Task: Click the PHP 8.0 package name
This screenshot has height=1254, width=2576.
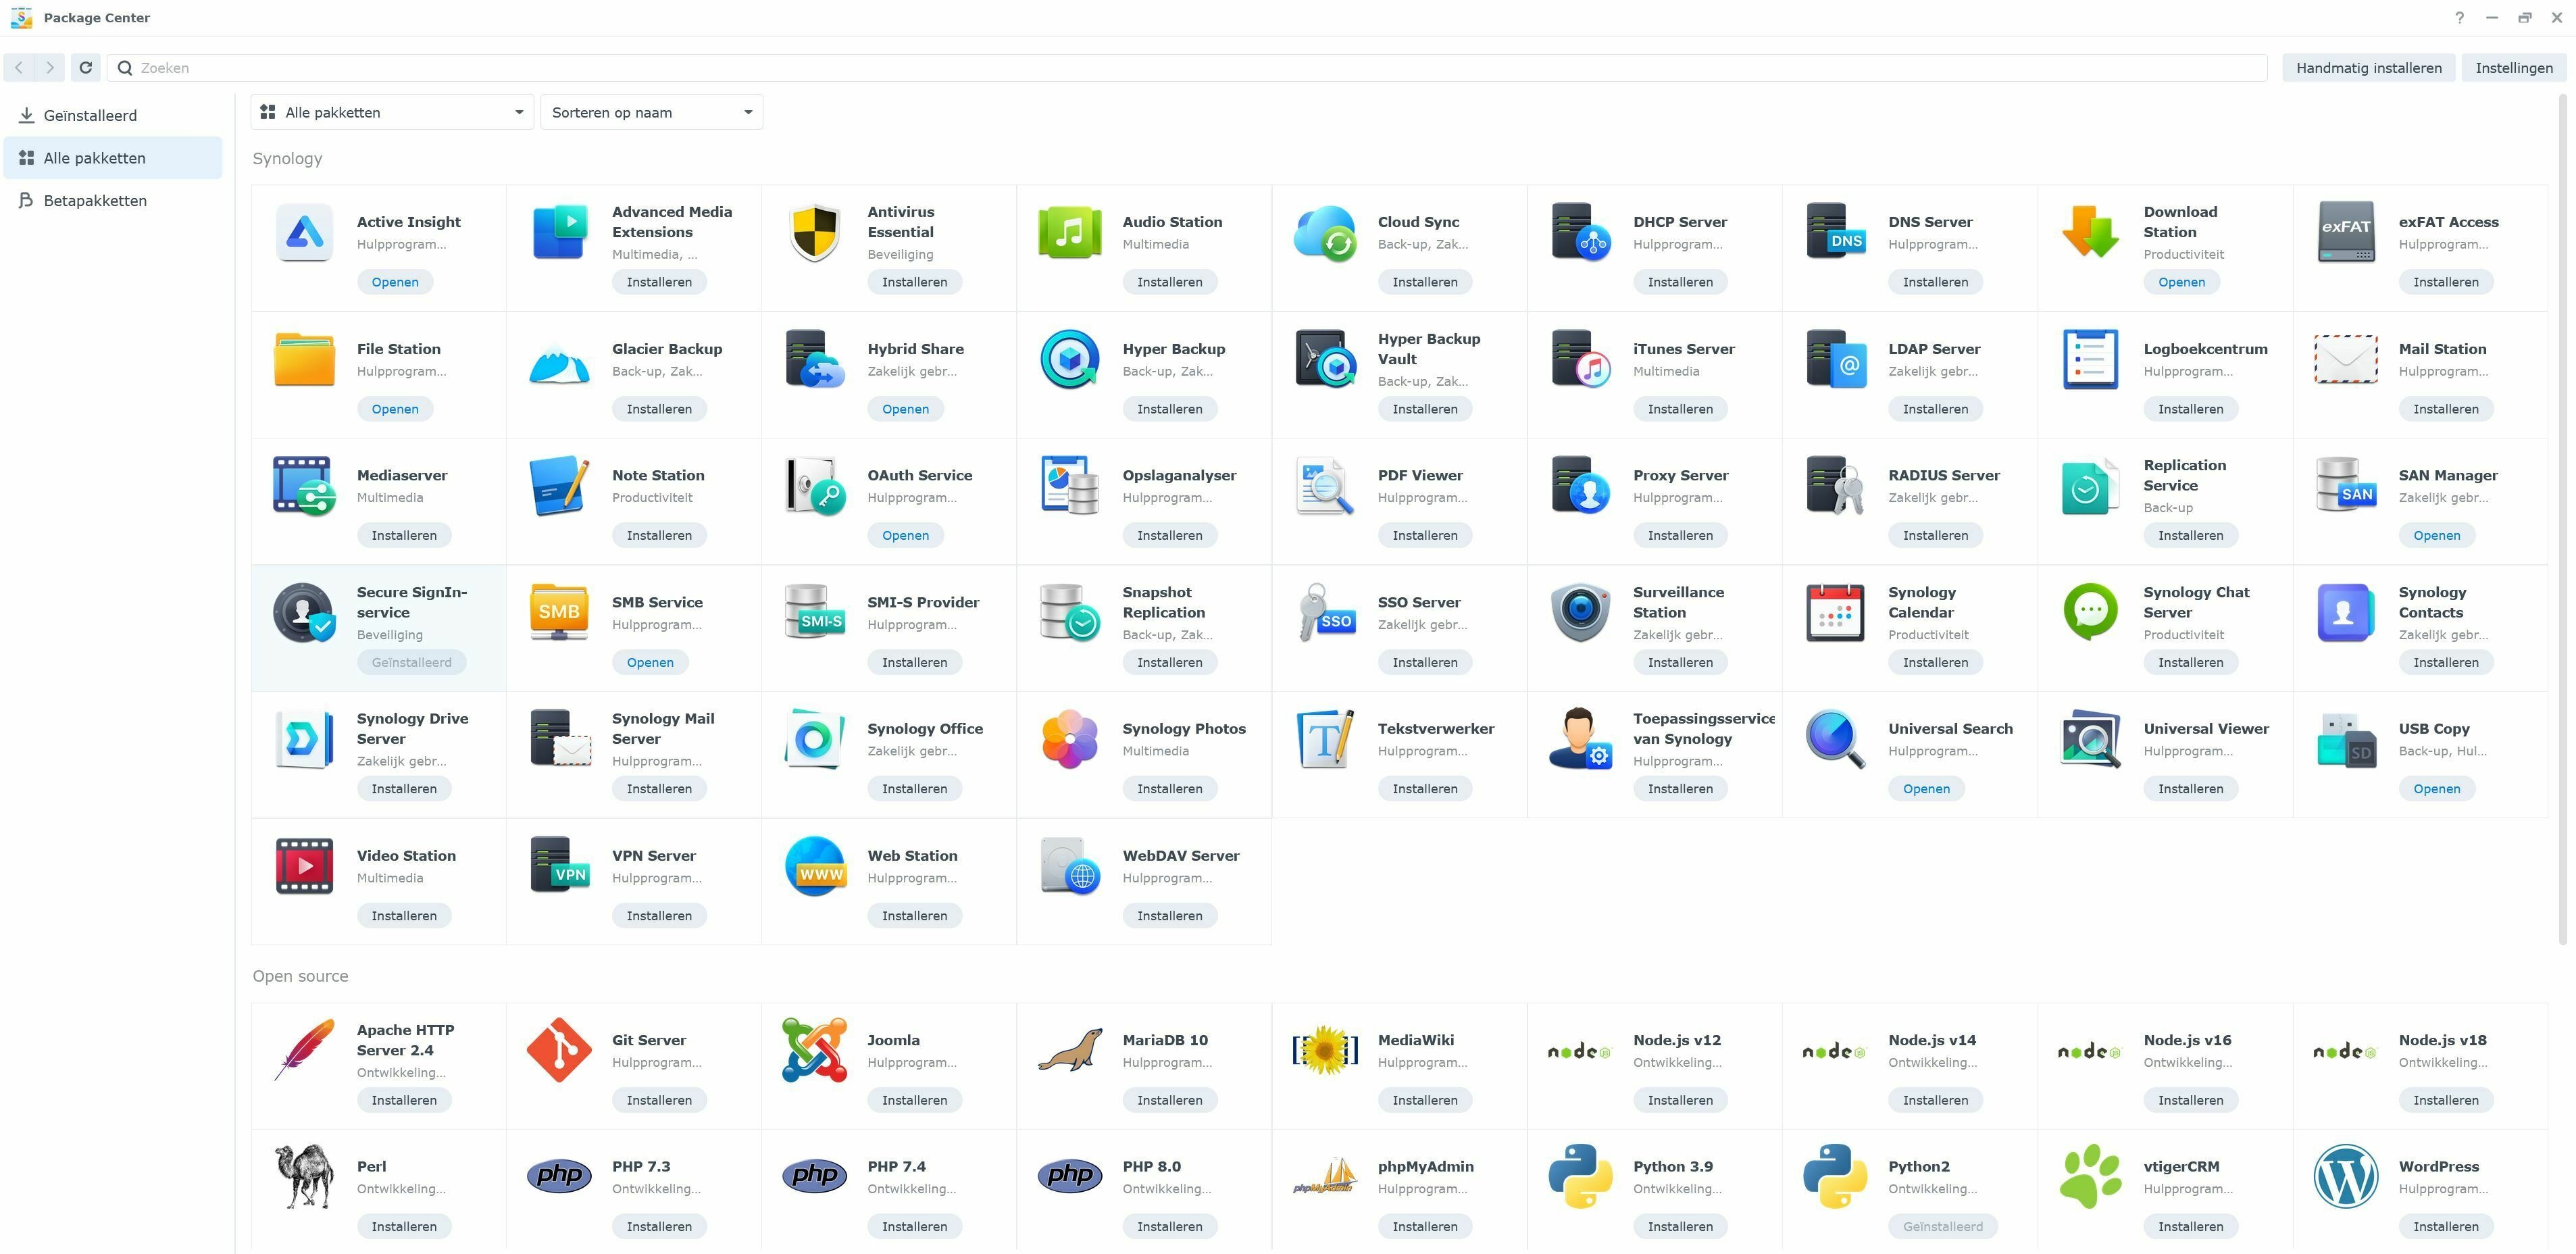Action: 1151,1167
